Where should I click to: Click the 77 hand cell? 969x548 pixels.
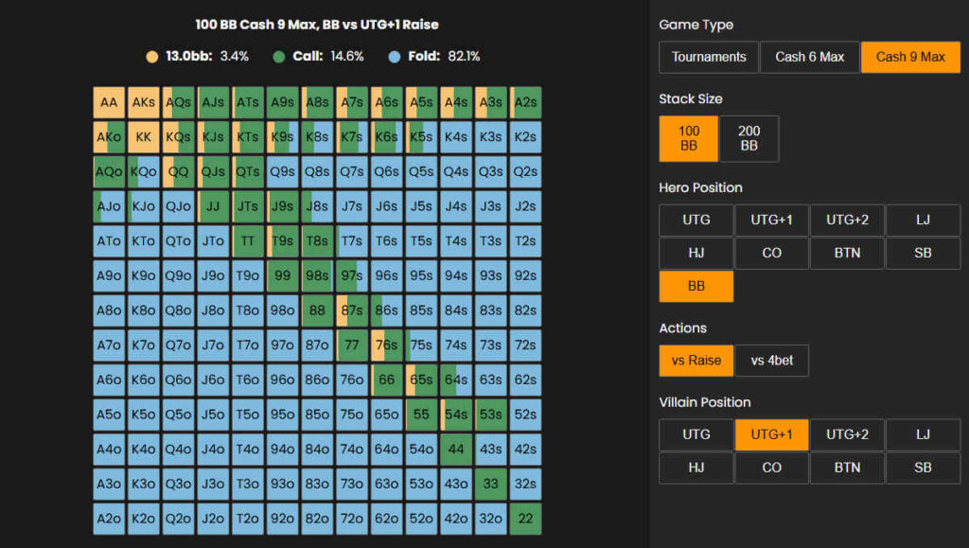352,345
